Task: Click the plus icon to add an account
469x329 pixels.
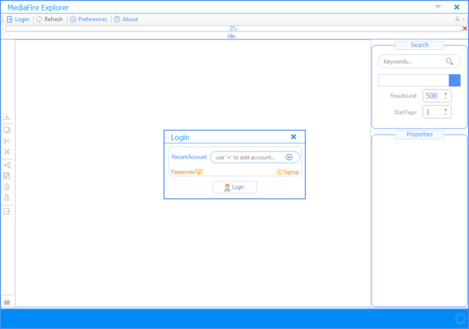Action: pos(289,157)
